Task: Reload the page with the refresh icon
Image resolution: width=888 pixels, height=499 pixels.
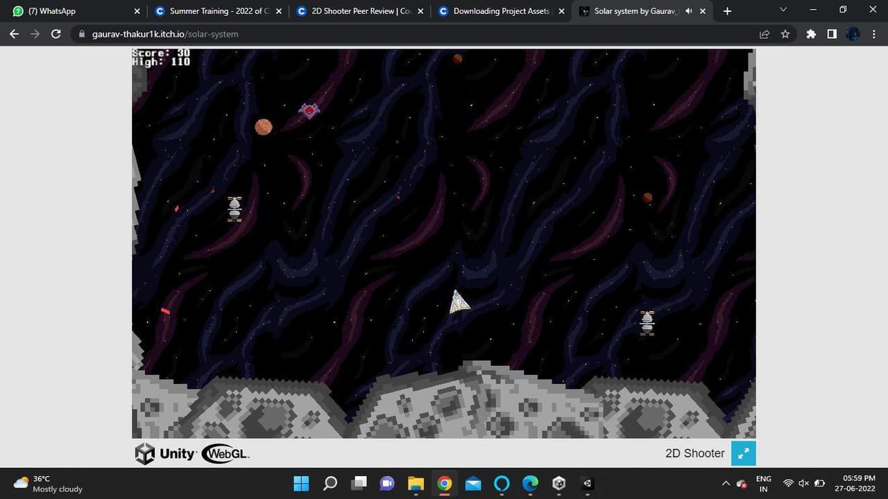Action: 56,33
